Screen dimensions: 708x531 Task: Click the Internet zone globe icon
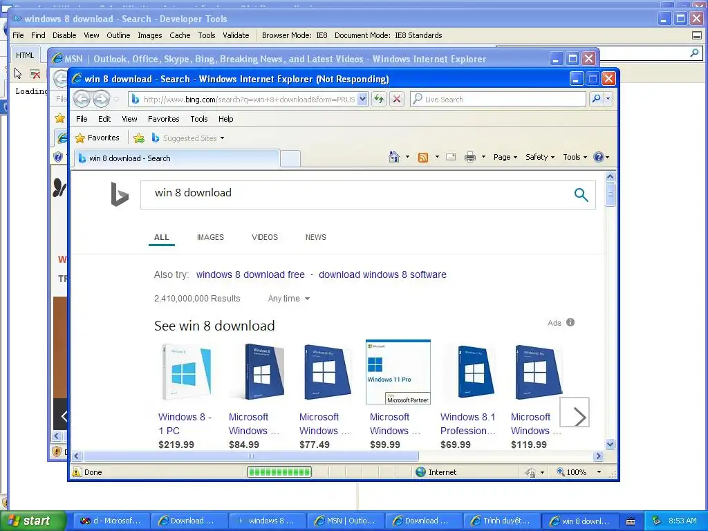pos(420,472)
